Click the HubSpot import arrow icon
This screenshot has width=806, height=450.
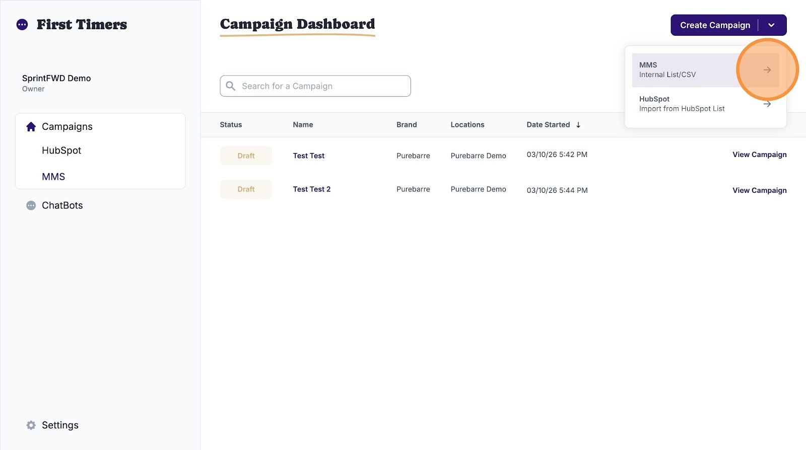point(767,104)
